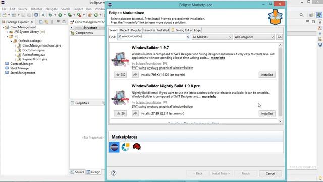Open more info link for WindowBuilder 1.9.7

(x=218, y=58)
